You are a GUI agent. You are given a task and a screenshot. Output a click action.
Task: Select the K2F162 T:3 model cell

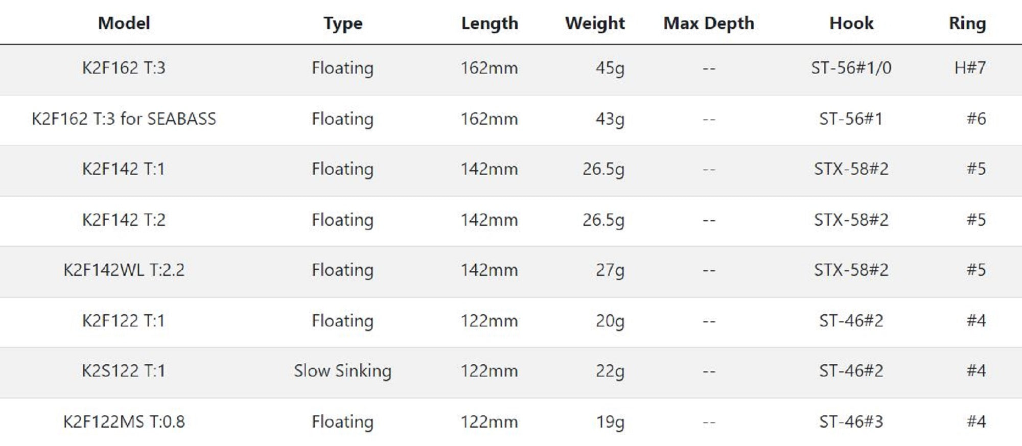coord(124,68)
